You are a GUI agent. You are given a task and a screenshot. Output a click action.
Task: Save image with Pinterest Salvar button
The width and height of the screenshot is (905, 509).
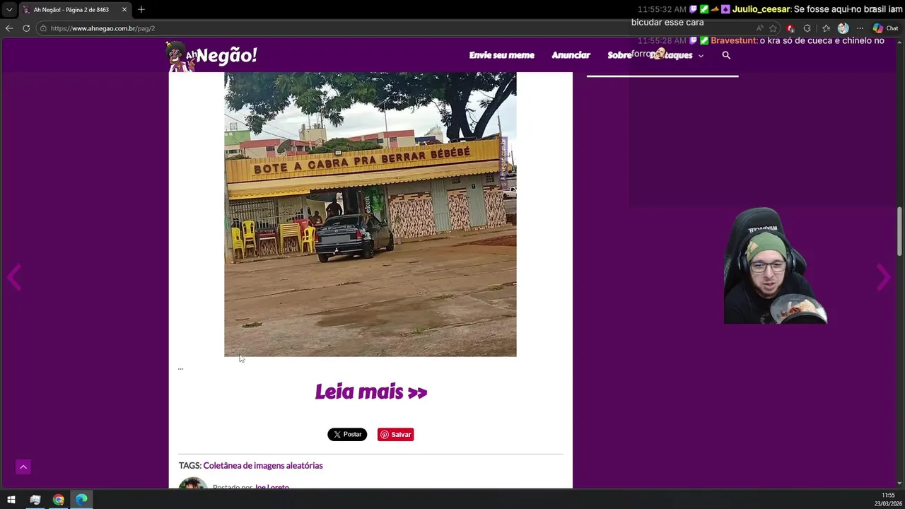coord(395,434)
